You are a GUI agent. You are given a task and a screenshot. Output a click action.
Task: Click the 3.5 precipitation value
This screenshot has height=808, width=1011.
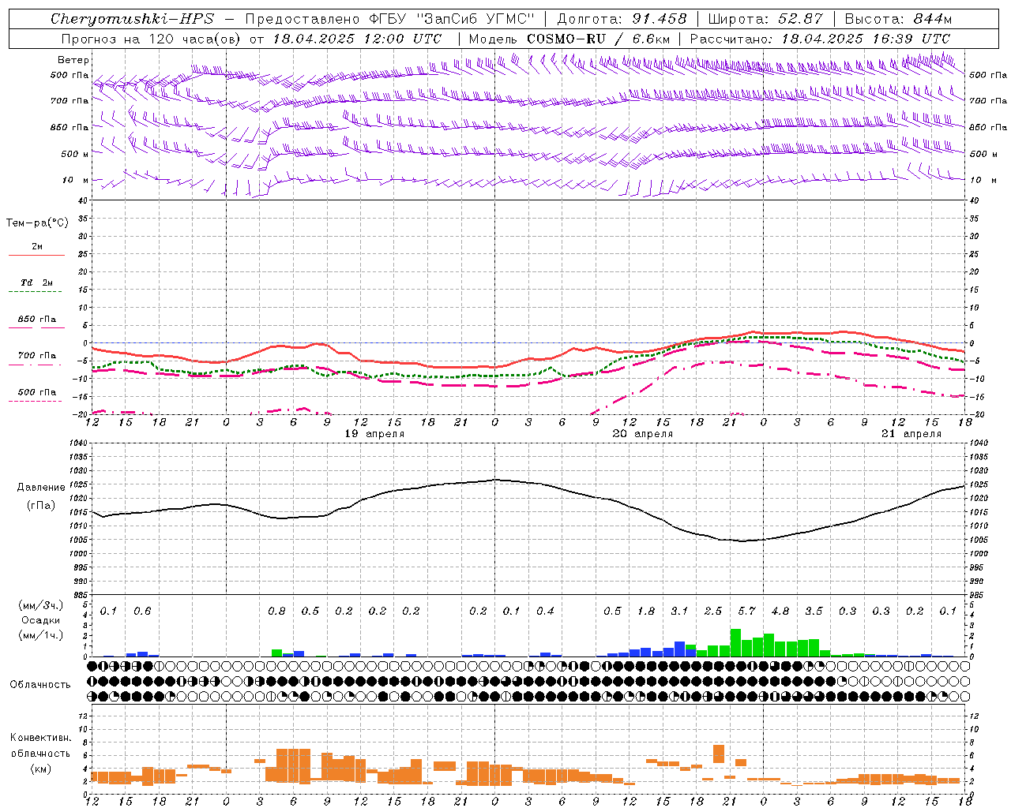814,611
